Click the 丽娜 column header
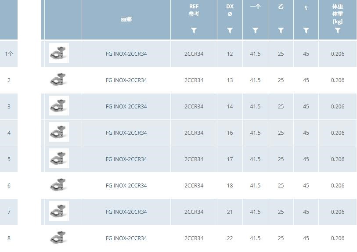The width and height of the screenshot is (357, 252). pos(126,19)
